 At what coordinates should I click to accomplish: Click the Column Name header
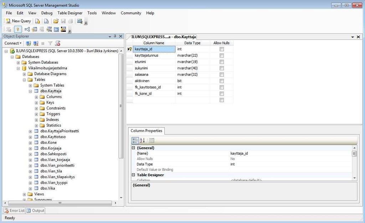tap(154, 43)
